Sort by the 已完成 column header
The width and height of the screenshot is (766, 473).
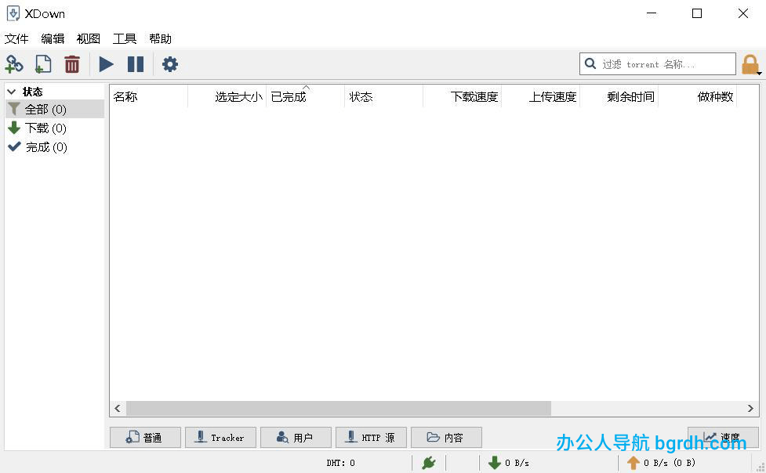click(x=305, y=96)
